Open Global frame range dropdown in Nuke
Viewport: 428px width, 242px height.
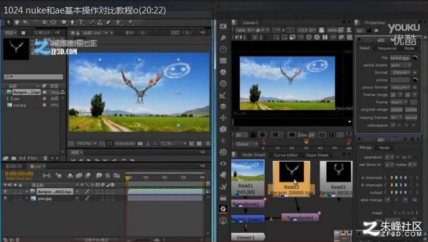[x=246, y=144]
